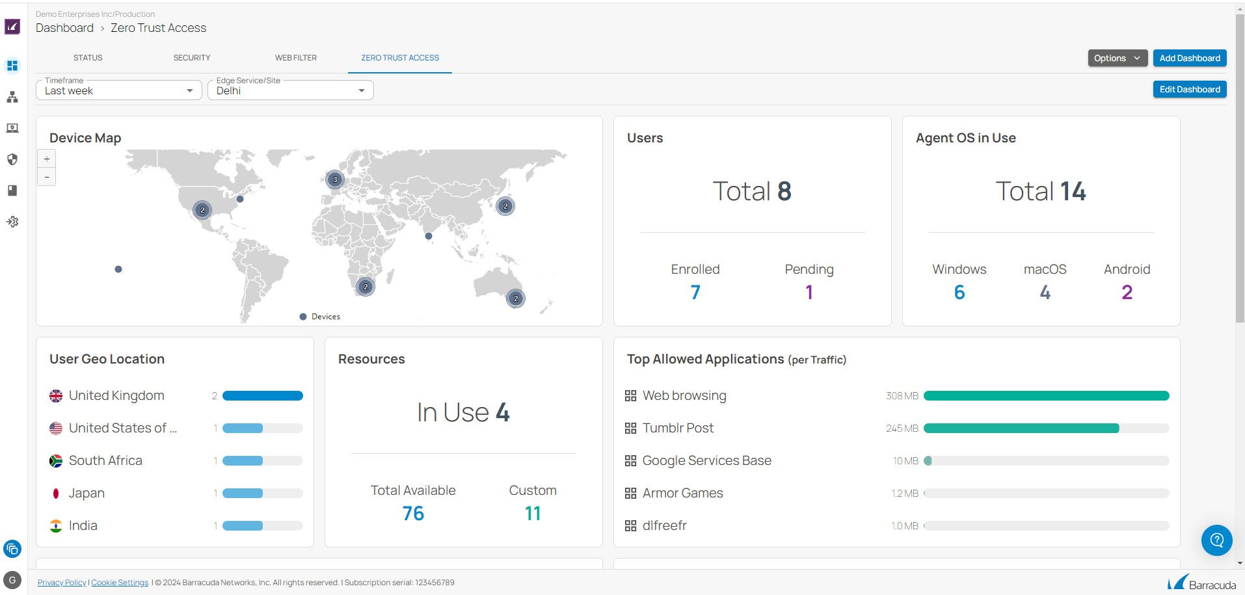Click the page vertical scrollbar

tap(1240, 168)
